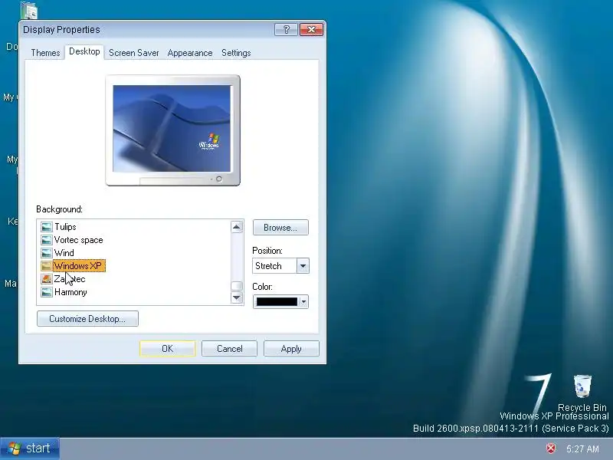Select Harmony background entry
The image size is (613, 460).
[70, 292]
